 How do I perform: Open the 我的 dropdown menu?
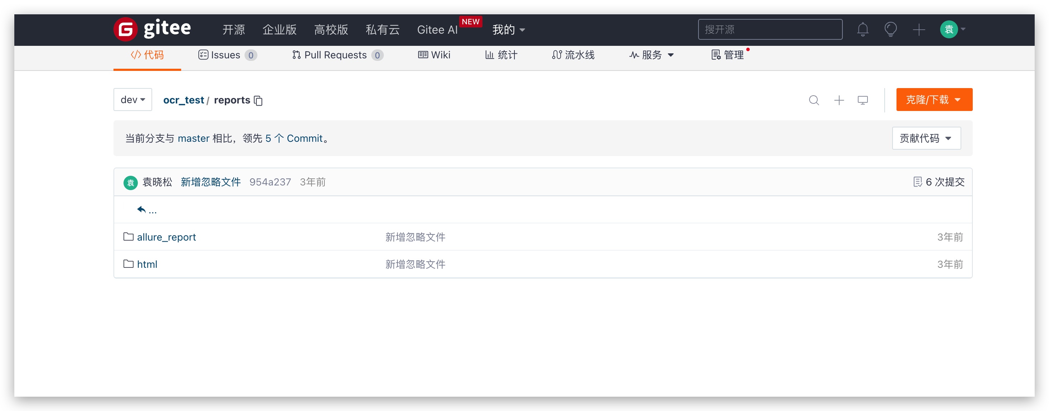(509, 29)
